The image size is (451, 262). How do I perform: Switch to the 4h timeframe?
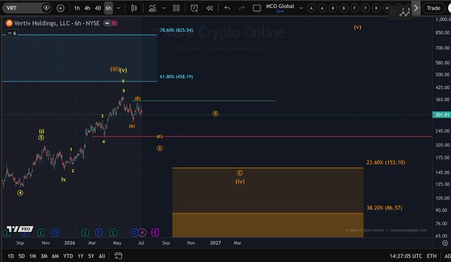87,8
